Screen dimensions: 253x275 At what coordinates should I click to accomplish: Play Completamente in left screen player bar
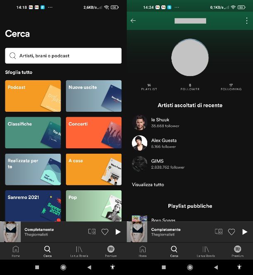click(118, 232)
